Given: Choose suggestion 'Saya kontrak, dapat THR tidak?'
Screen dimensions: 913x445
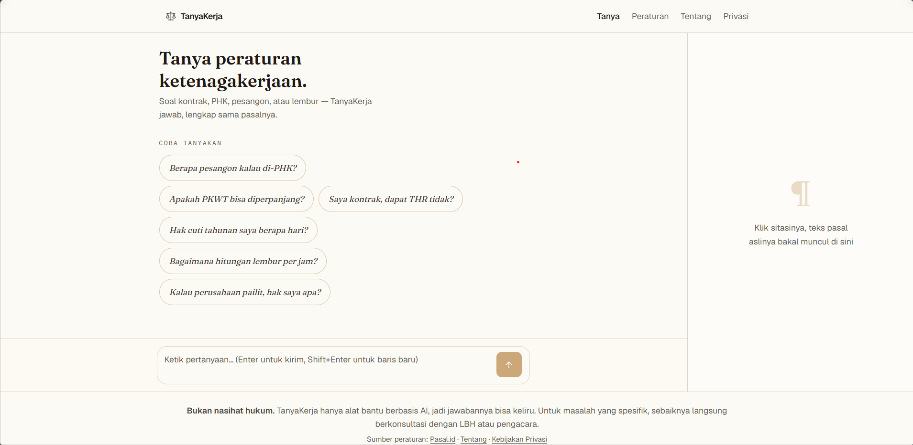Looking at the screenshot, I should tap(391, 199).
